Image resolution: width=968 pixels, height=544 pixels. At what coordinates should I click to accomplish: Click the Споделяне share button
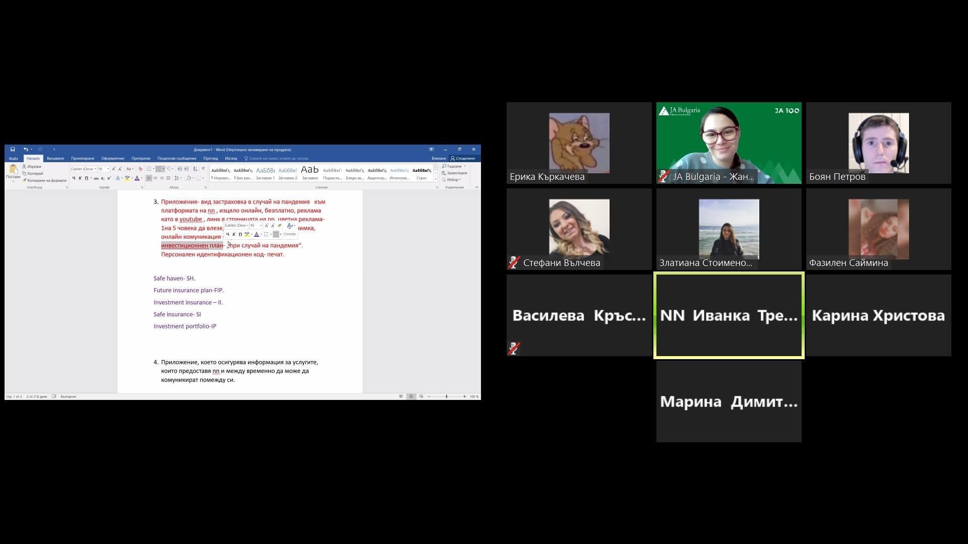pyautogui.click(x=463, y=158)
